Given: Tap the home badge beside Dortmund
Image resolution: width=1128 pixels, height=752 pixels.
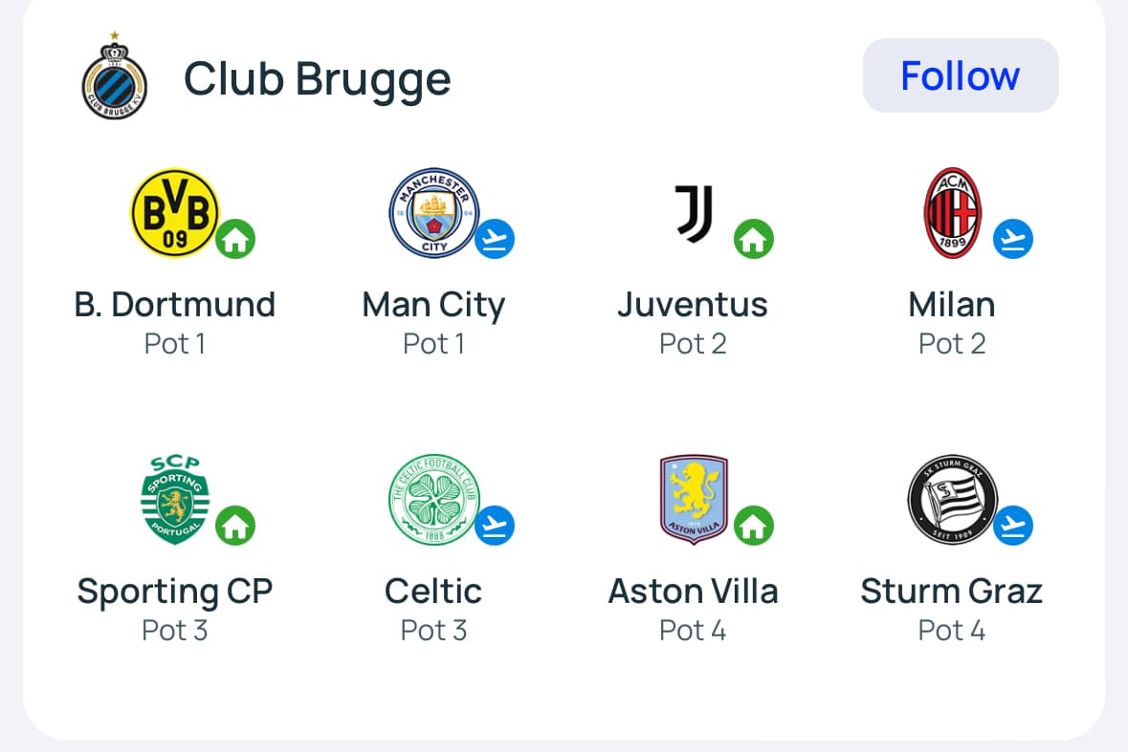Looking at the screenshot, I should [235, 239].
